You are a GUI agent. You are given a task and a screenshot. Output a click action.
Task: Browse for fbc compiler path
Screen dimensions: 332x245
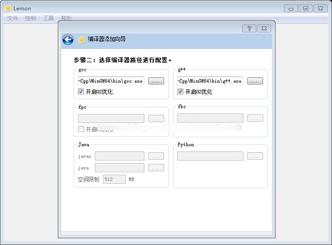click(255, 118)
